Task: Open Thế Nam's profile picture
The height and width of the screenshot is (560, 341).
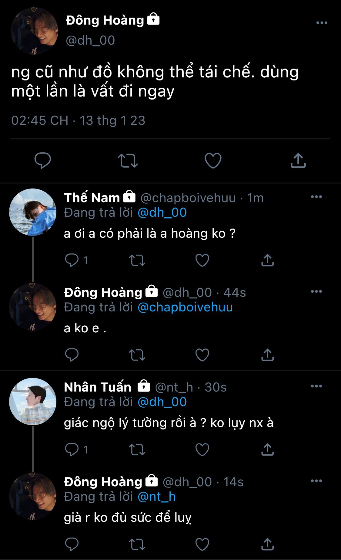Action: (33, 212)
